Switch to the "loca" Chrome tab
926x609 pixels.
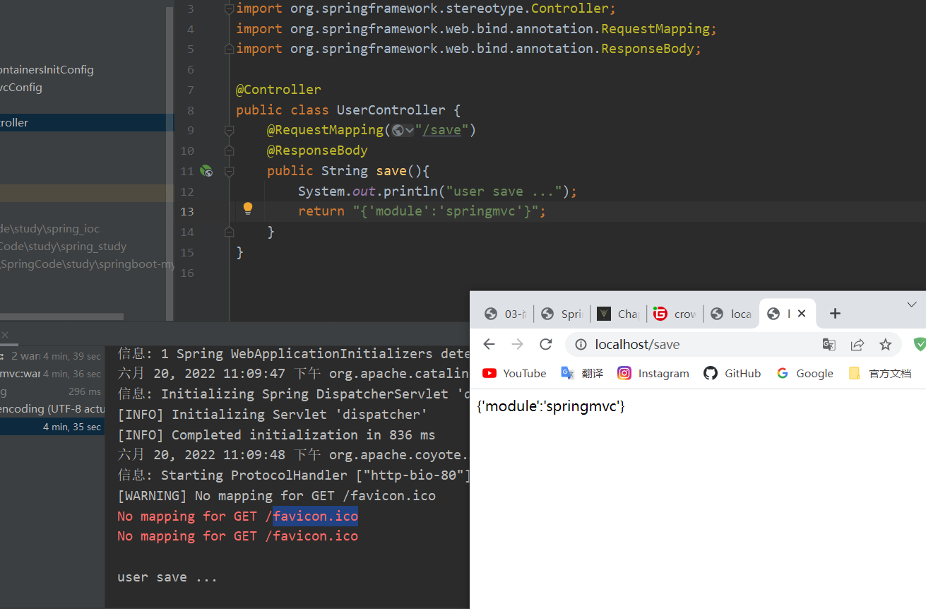pos(731,314)
